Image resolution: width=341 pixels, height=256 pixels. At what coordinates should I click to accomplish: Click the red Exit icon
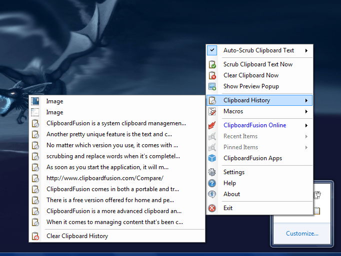tap(212, 208)
